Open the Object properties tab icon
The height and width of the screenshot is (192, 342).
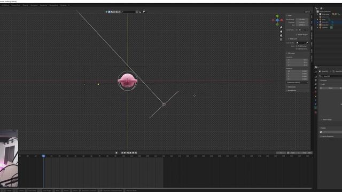316,97
